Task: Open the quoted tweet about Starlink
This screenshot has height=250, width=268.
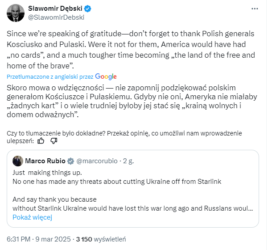Action: click(x=134, y=190)
